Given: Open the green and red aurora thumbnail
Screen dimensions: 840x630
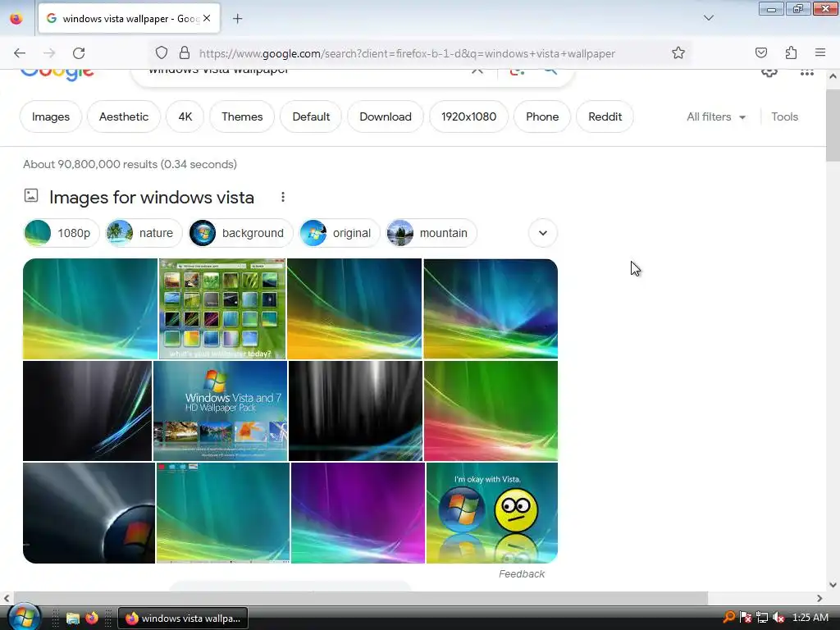Looking at the screenshot, I should 491,411.
